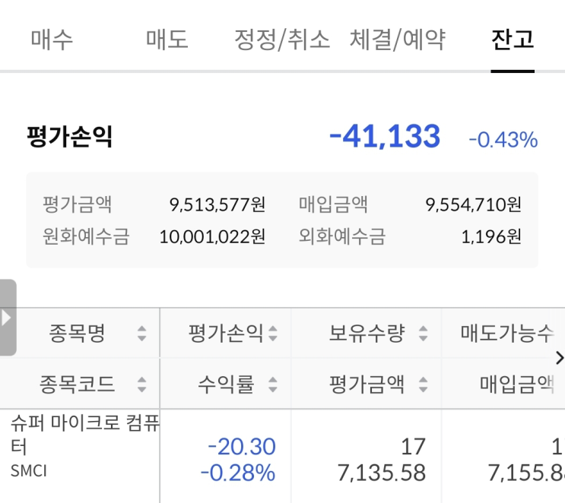This screenshot has height=503, width=565.
Task: Click the SMCI ticker code
Action: pyautogui.click(x=29, y=470)
